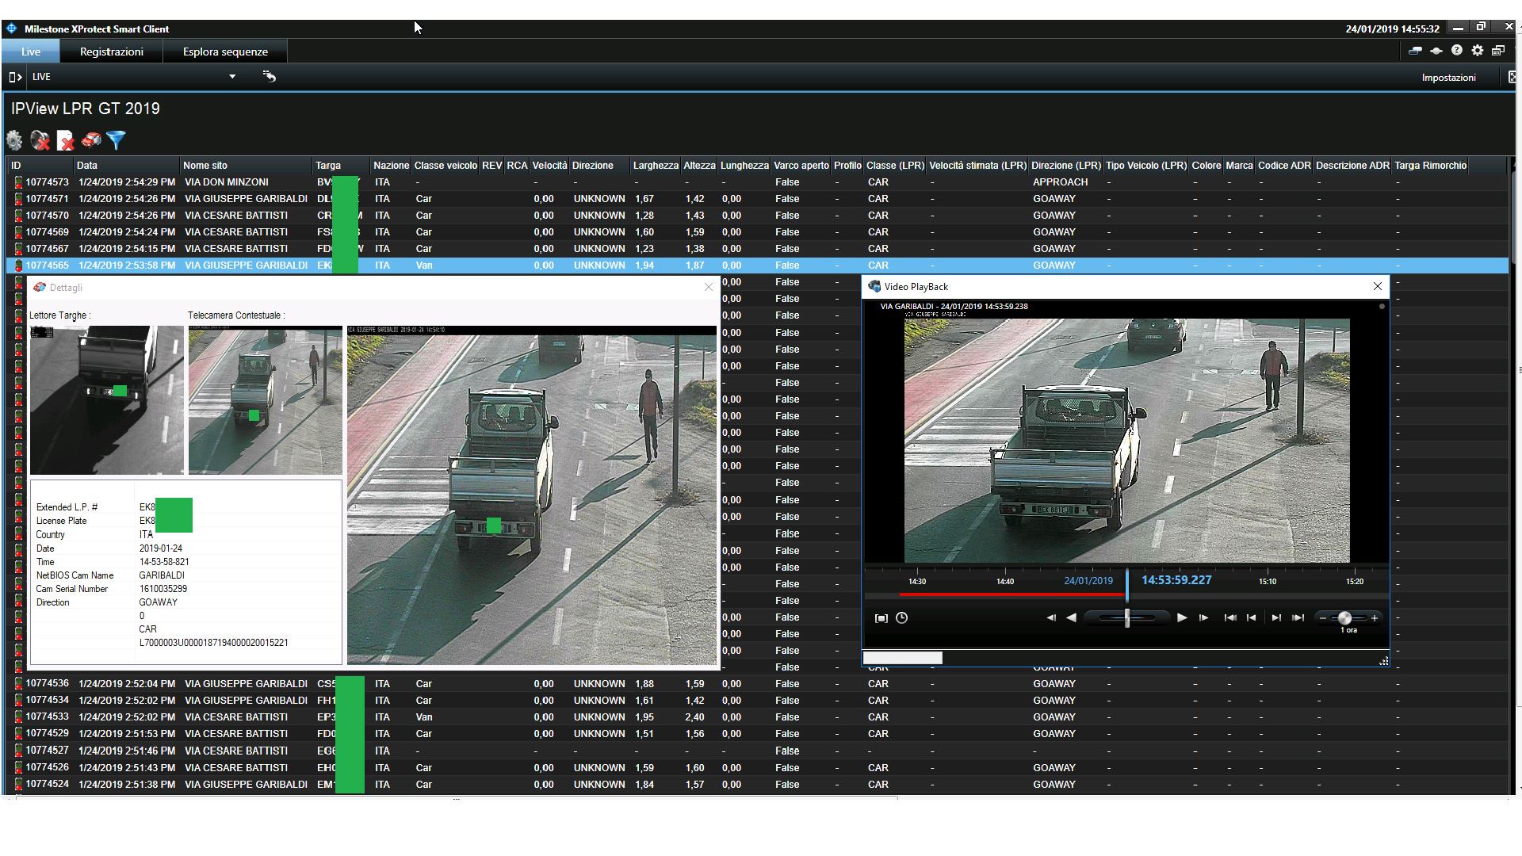
Task: Select highlighted row 10774565
Action: tap(757, 266)
